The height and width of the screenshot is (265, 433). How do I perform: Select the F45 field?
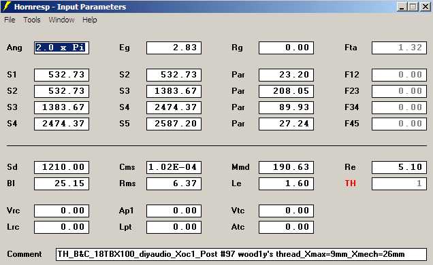[x=399, y=124]
